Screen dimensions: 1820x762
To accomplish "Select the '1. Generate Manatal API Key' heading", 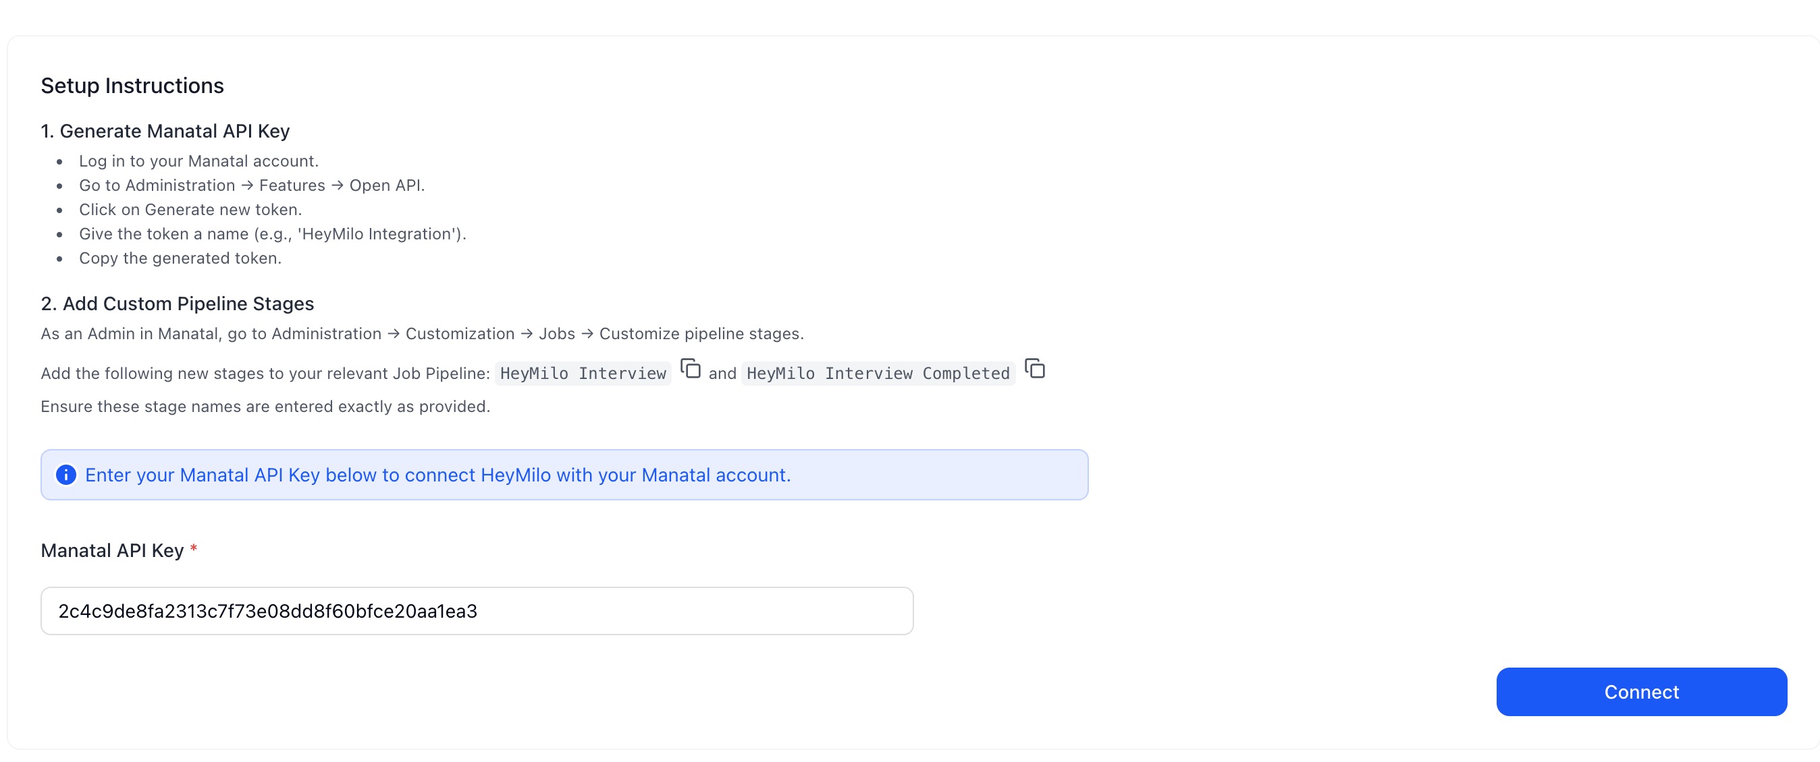I will (165, 131).
